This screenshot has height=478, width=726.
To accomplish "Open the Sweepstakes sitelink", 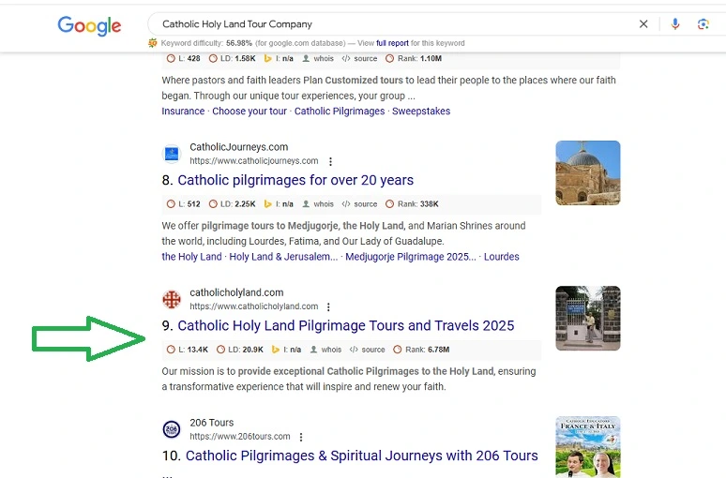I will click(421, 111).
